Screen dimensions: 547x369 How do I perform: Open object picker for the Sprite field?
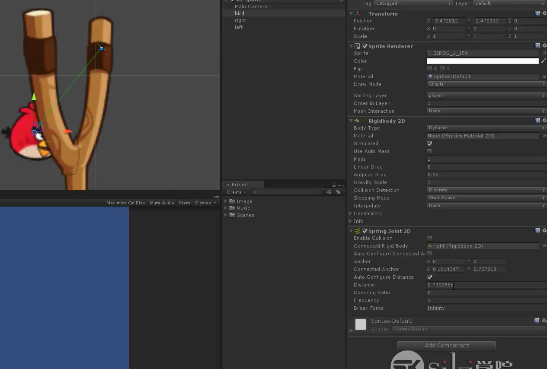[544, 53]
